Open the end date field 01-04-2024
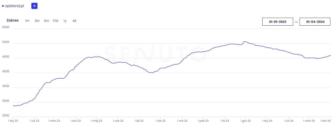 (315, 22)
